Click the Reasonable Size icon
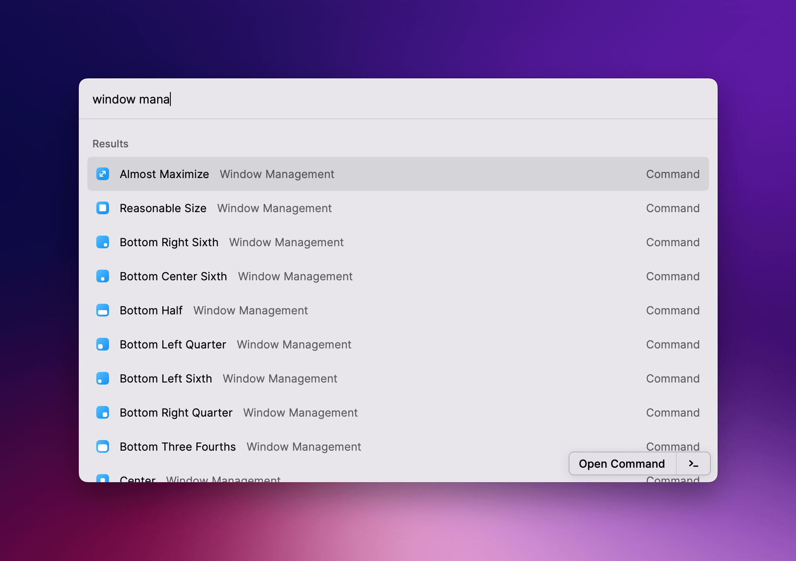 pyautogui.click(x=103, y=208)
